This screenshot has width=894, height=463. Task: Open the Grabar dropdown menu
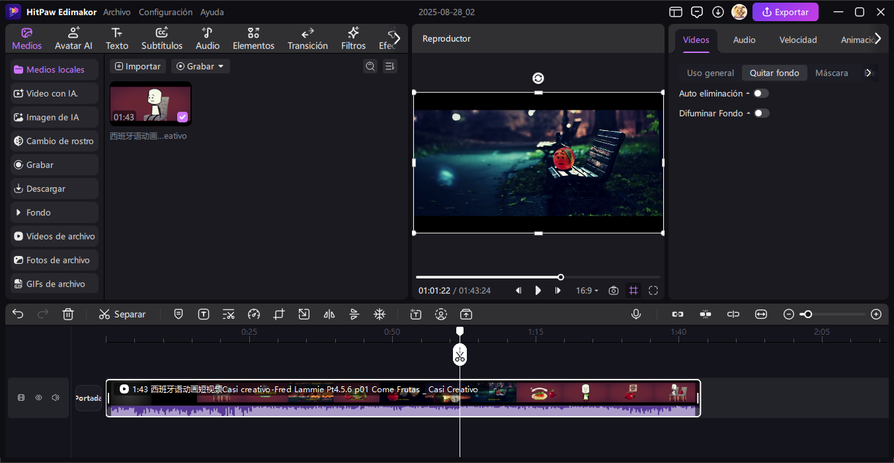(x=200, y=66)
